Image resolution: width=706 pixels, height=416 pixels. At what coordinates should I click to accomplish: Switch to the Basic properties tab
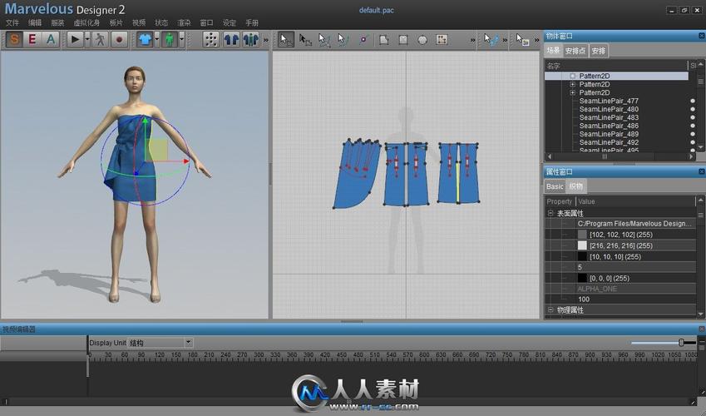pyautogui.click(x=555, y=186)
